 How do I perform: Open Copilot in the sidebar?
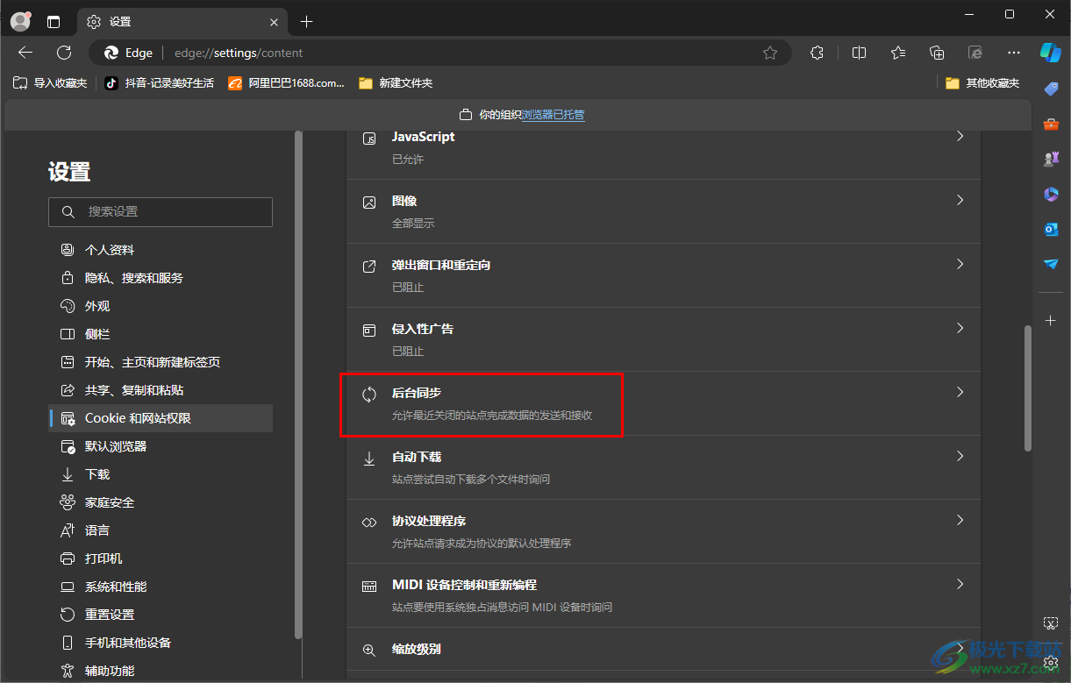pyautogui.click(x=1051, y=52)
